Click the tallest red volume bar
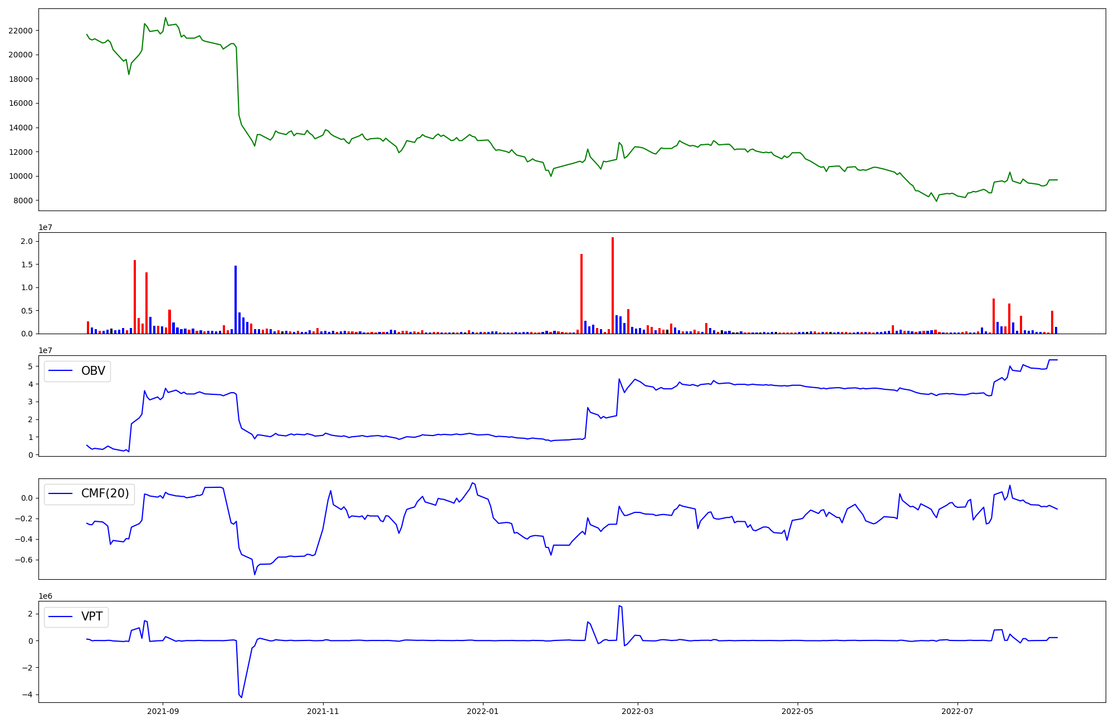Viewport: 1114px width, 724px height. [613, 285]
